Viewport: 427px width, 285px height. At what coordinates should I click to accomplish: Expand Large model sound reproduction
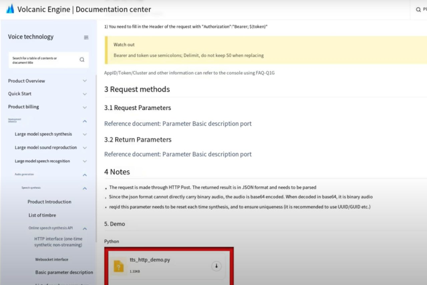(x=85, y=148)
